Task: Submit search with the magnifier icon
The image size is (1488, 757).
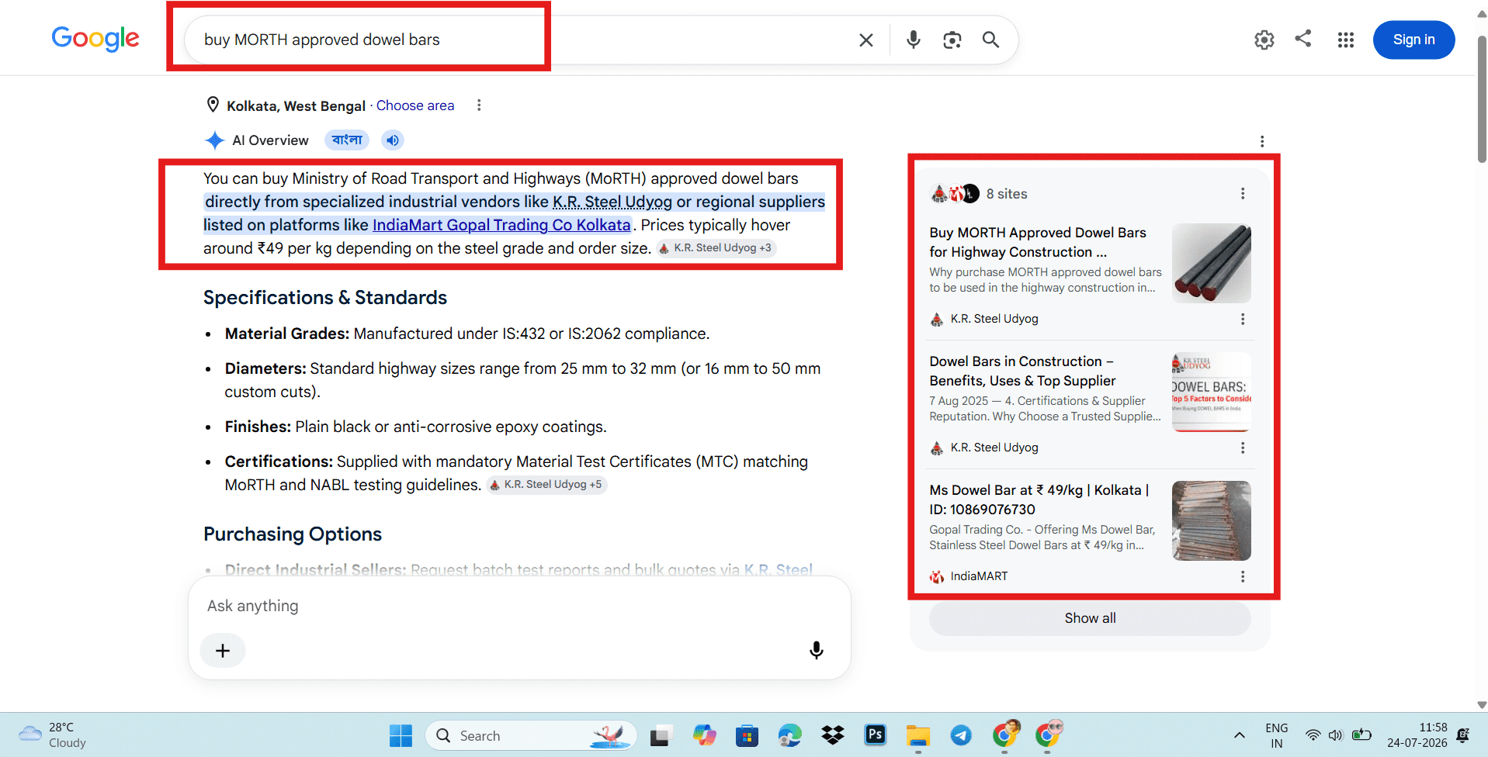Action: click(x=990, y=40)
